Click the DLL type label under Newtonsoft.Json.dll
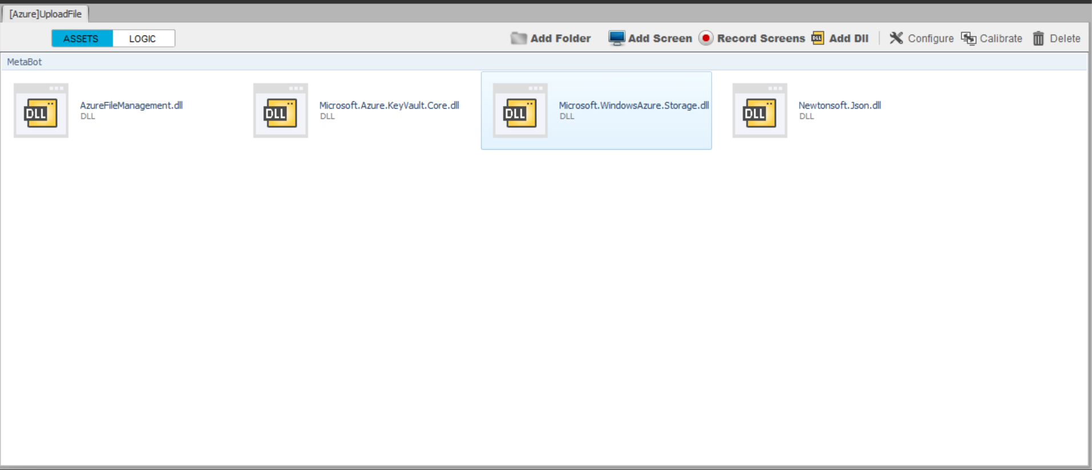1092x470 pixels. 807,116
